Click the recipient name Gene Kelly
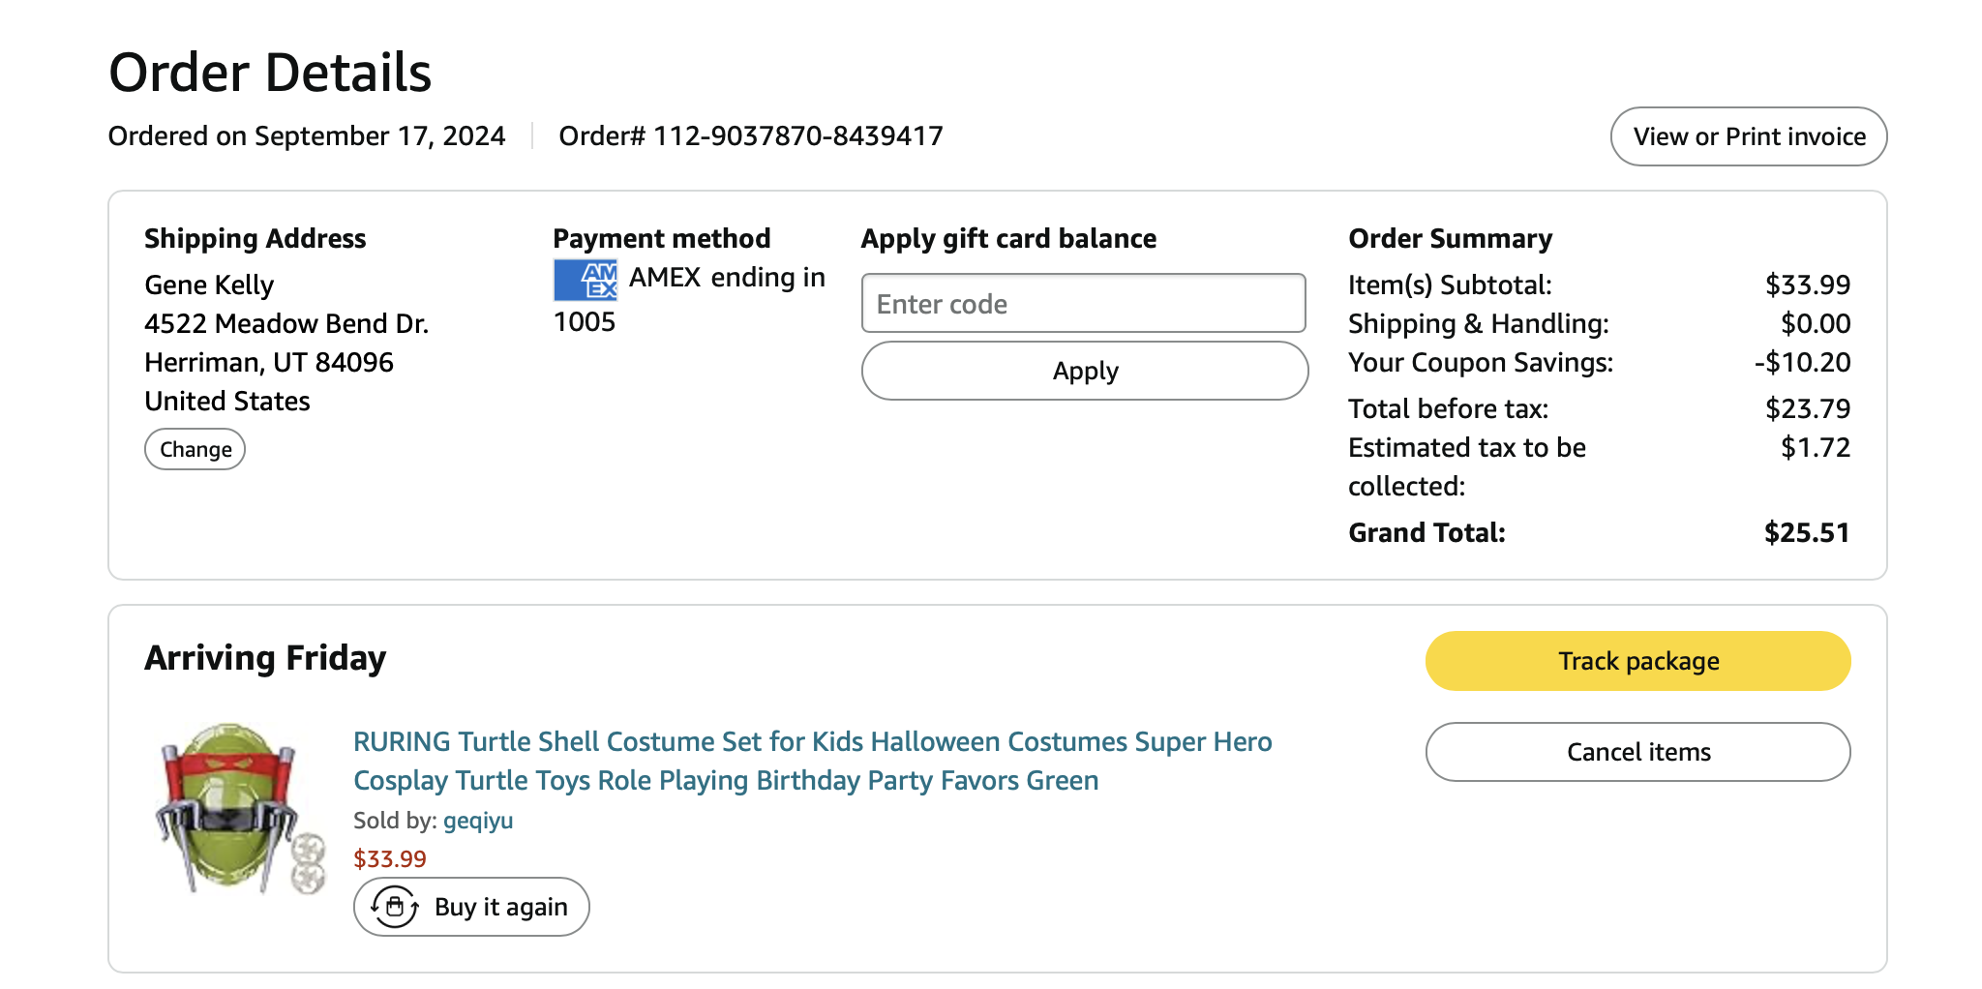This screenshot has height=989, width=1982. coord(209,285)
